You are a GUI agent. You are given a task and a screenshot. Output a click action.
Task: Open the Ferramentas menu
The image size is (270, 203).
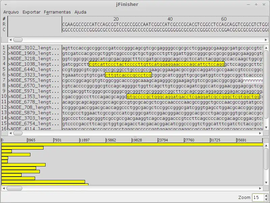pyautogui.click(x=57, y=12)
